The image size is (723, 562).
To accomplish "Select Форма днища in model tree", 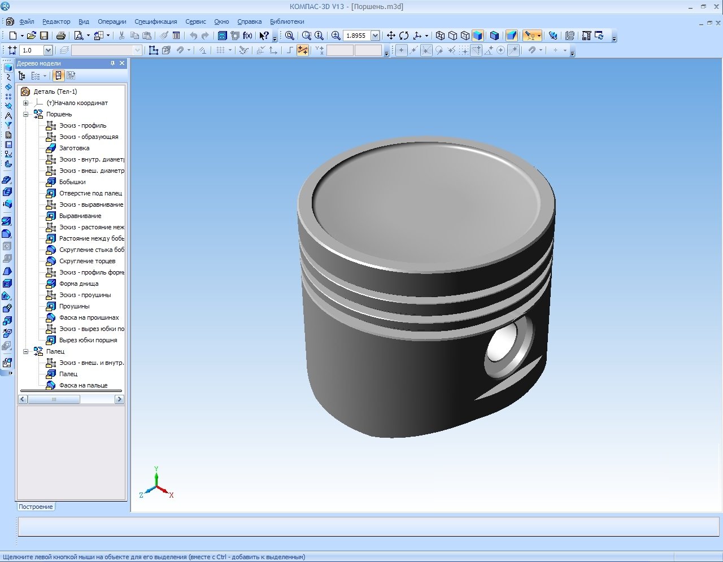I will (79, 284).
